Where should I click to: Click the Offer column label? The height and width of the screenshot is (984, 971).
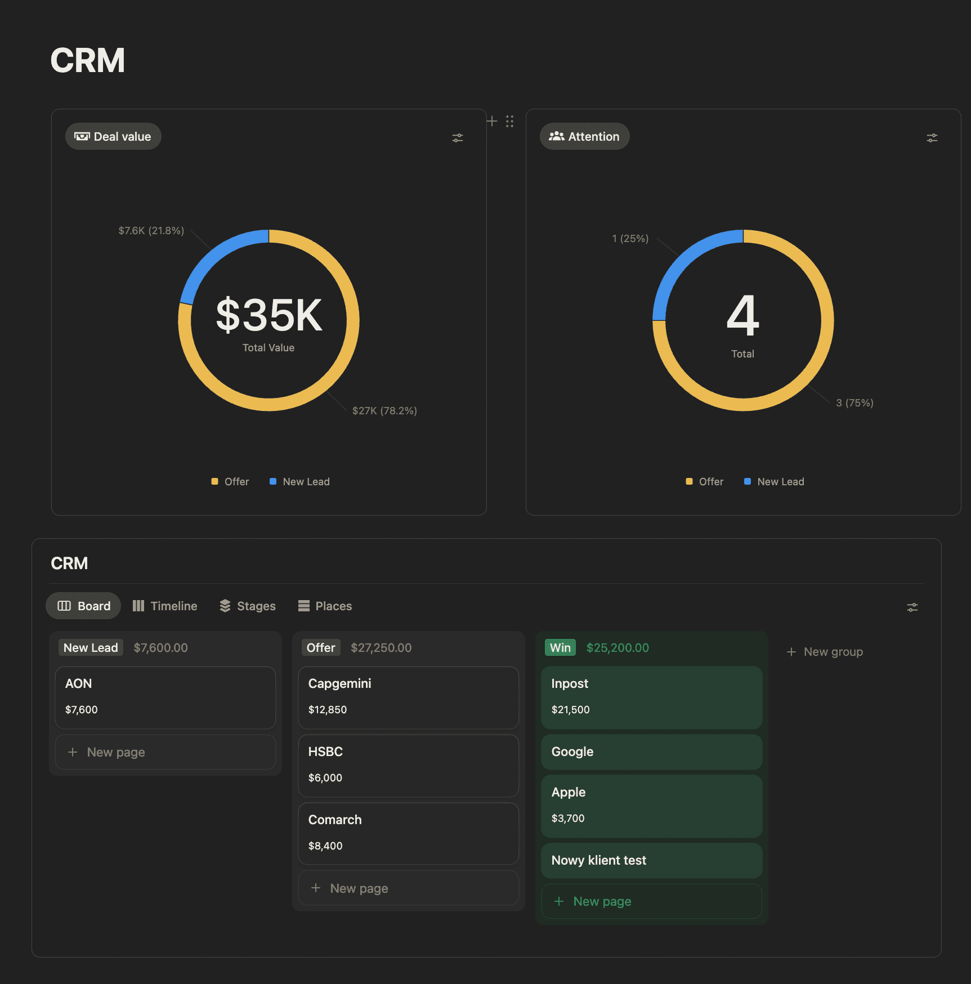(321, 647)
